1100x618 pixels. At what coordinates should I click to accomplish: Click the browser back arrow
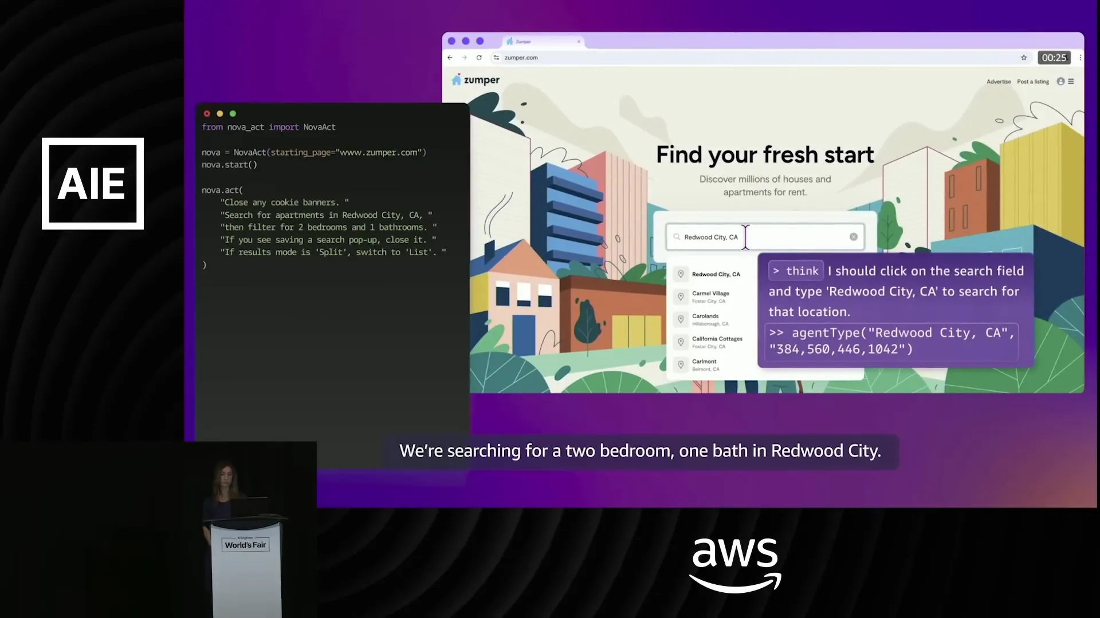click(x=450, y=58)
